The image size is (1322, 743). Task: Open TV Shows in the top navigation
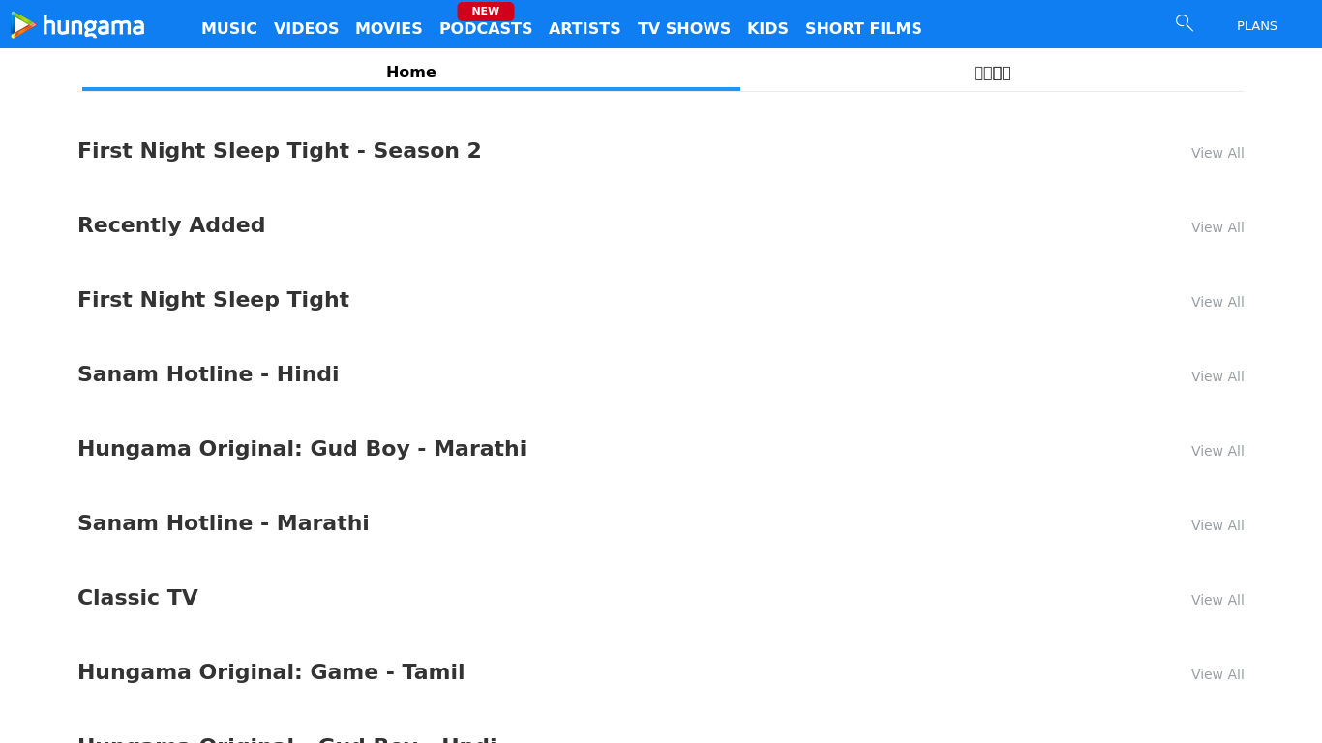pos(683,29)
